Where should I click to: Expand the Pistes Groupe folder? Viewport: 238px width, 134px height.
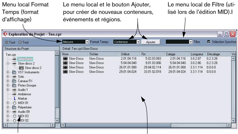[x=8, y=85]
